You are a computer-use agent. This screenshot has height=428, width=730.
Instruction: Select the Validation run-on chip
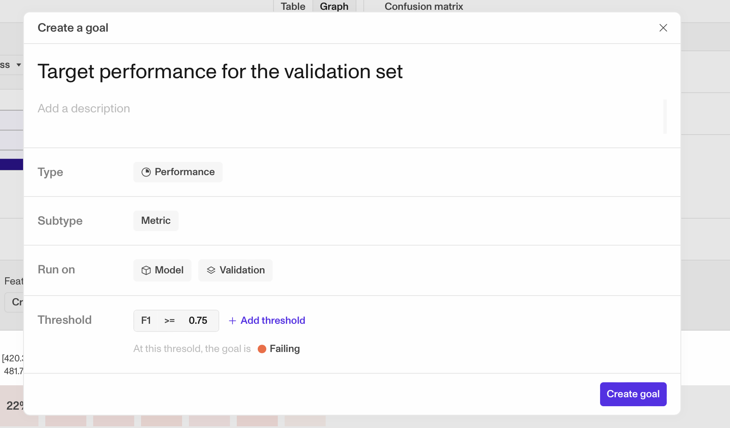tap(235, 270)
